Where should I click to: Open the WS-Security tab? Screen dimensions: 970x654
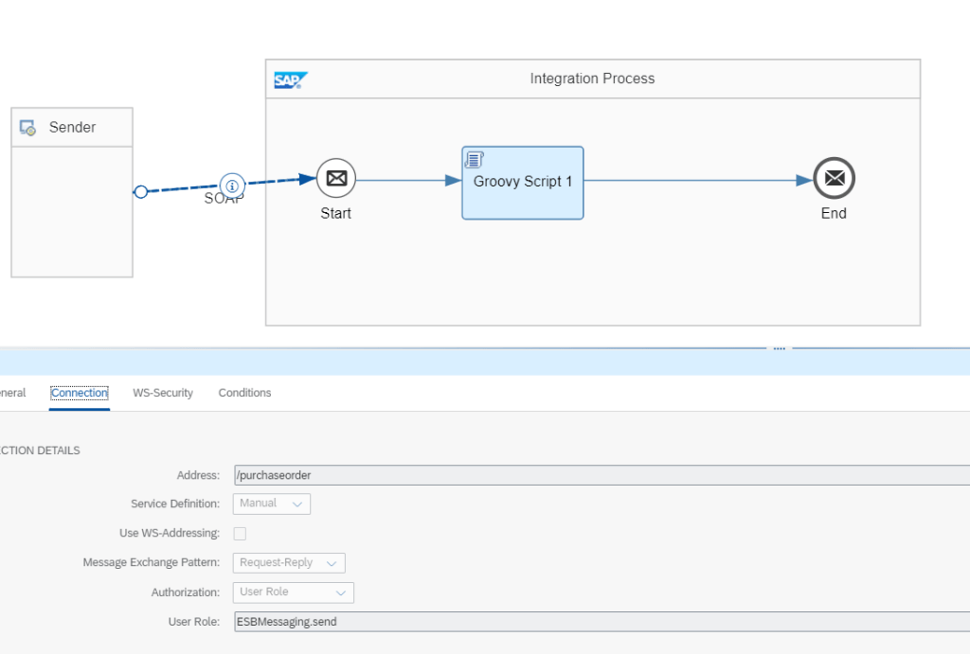click(163, 393)
